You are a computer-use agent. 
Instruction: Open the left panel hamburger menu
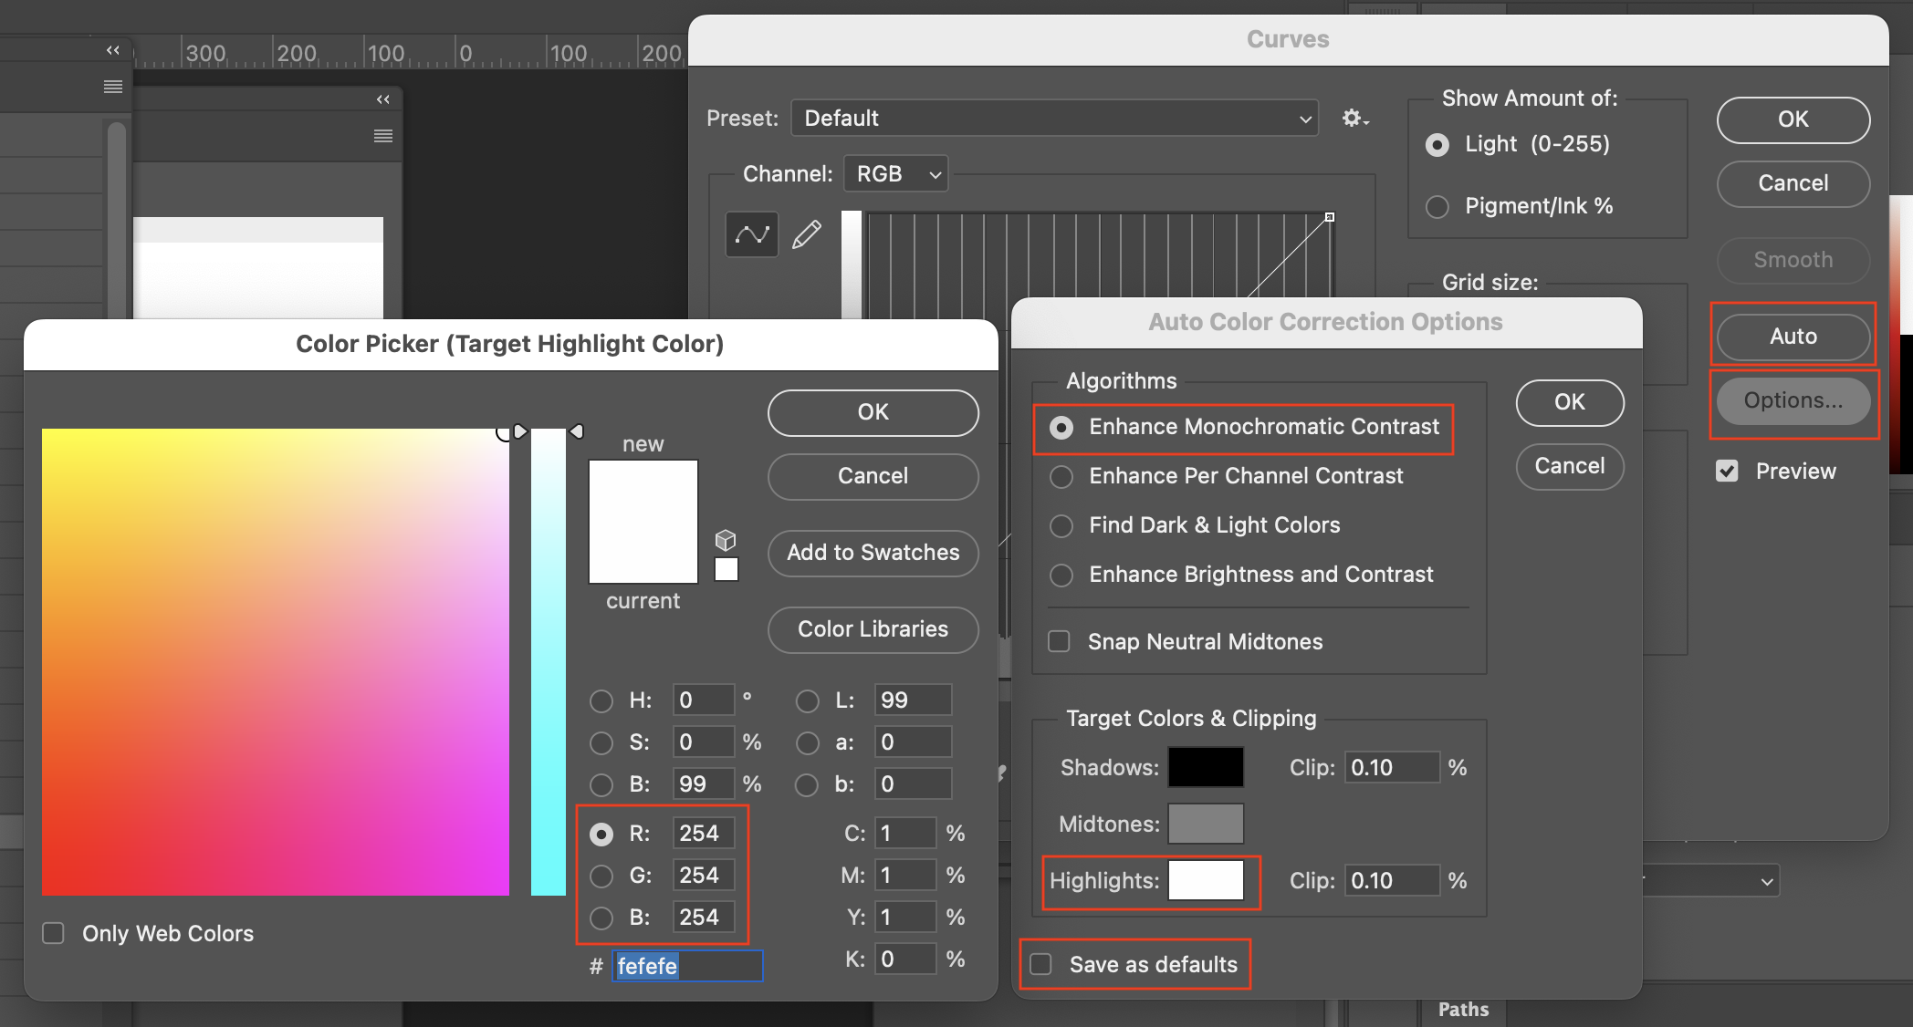(x=113, y=85)
